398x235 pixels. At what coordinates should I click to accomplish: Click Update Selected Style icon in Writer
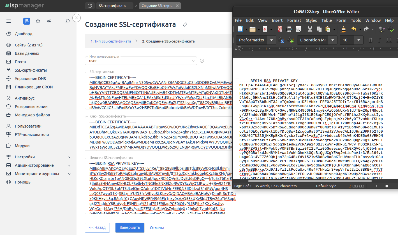[x=281, y=40]
